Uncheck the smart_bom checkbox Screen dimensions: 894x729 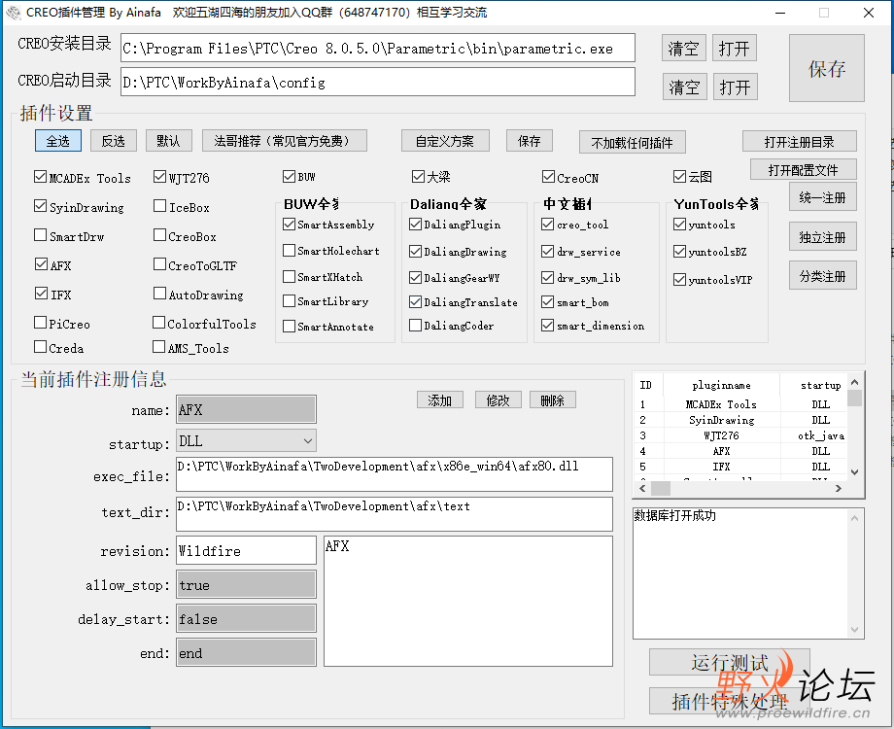(548, 301)
